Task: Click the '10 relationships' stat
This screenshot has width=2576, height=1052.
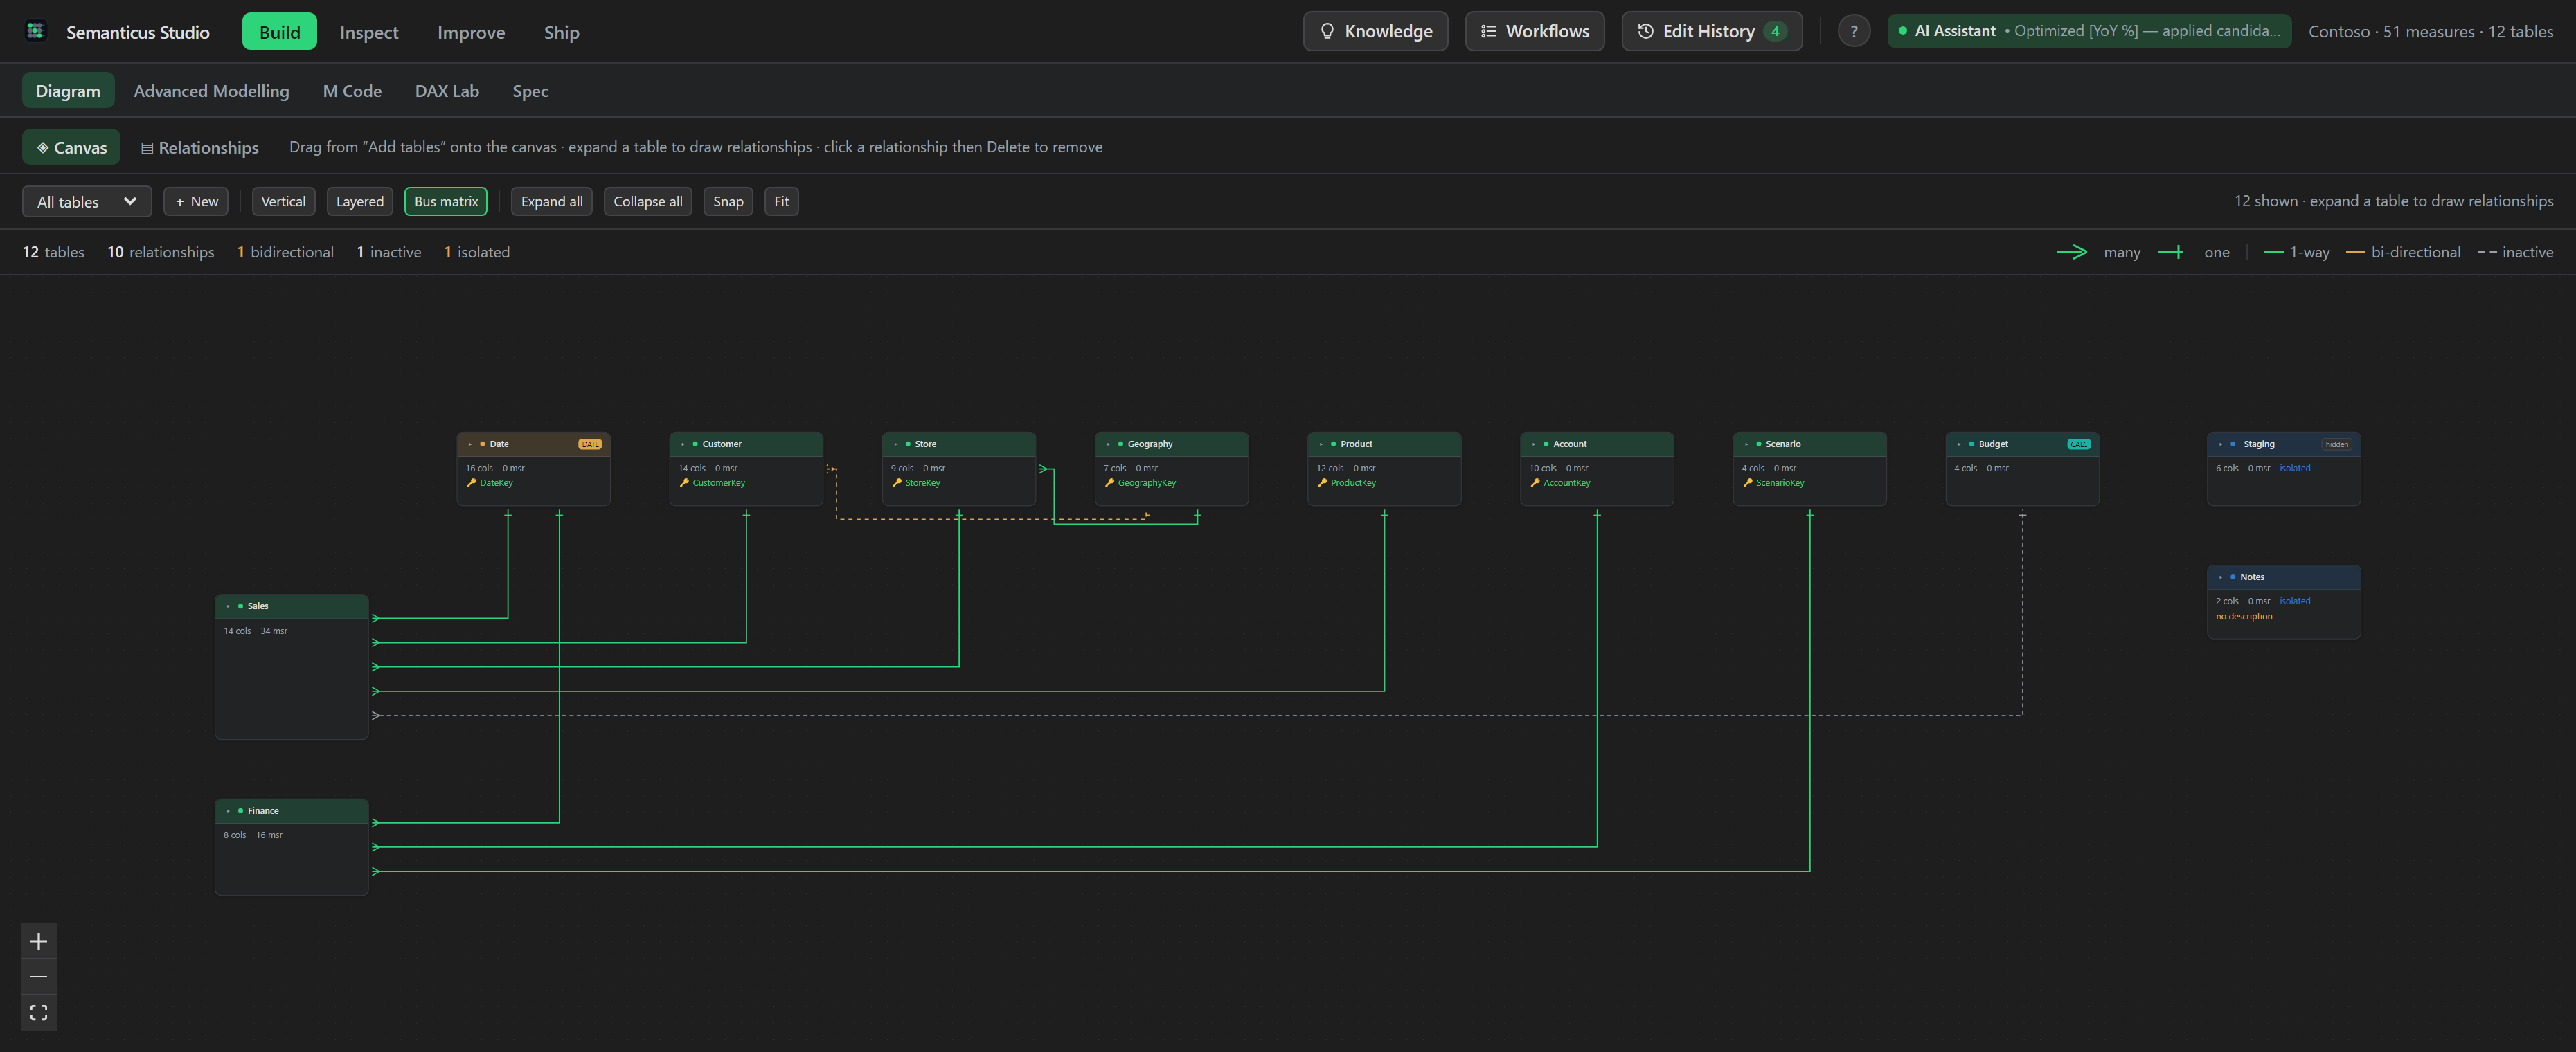Action: [x=161, y=252]
